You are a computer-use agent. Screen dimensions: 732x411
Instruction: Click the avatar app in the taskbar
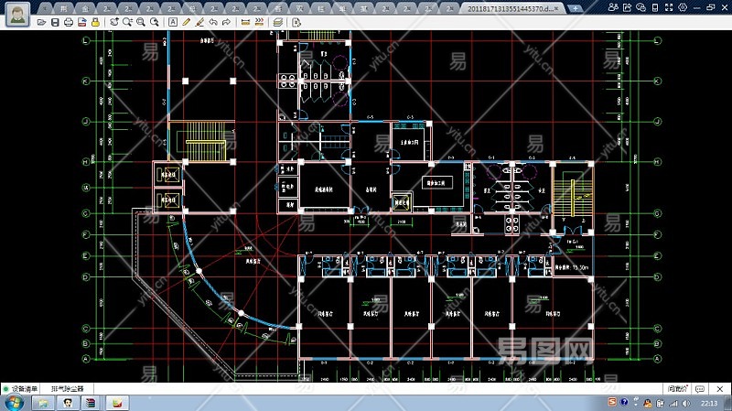tap(68, 403)
